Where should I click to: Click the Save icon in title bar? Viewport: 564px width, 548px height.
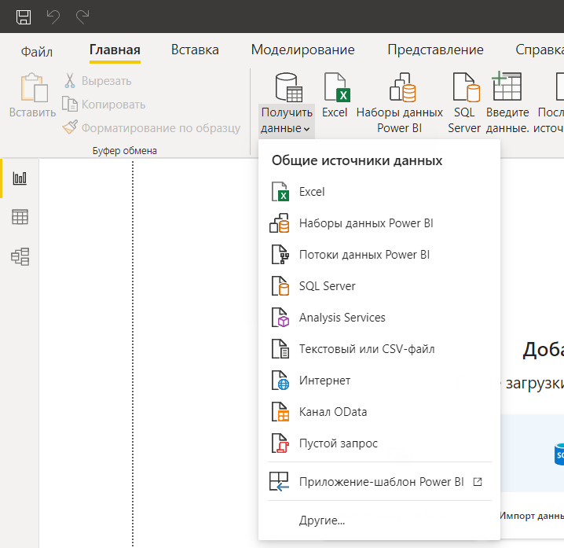(x=24, y=17)
